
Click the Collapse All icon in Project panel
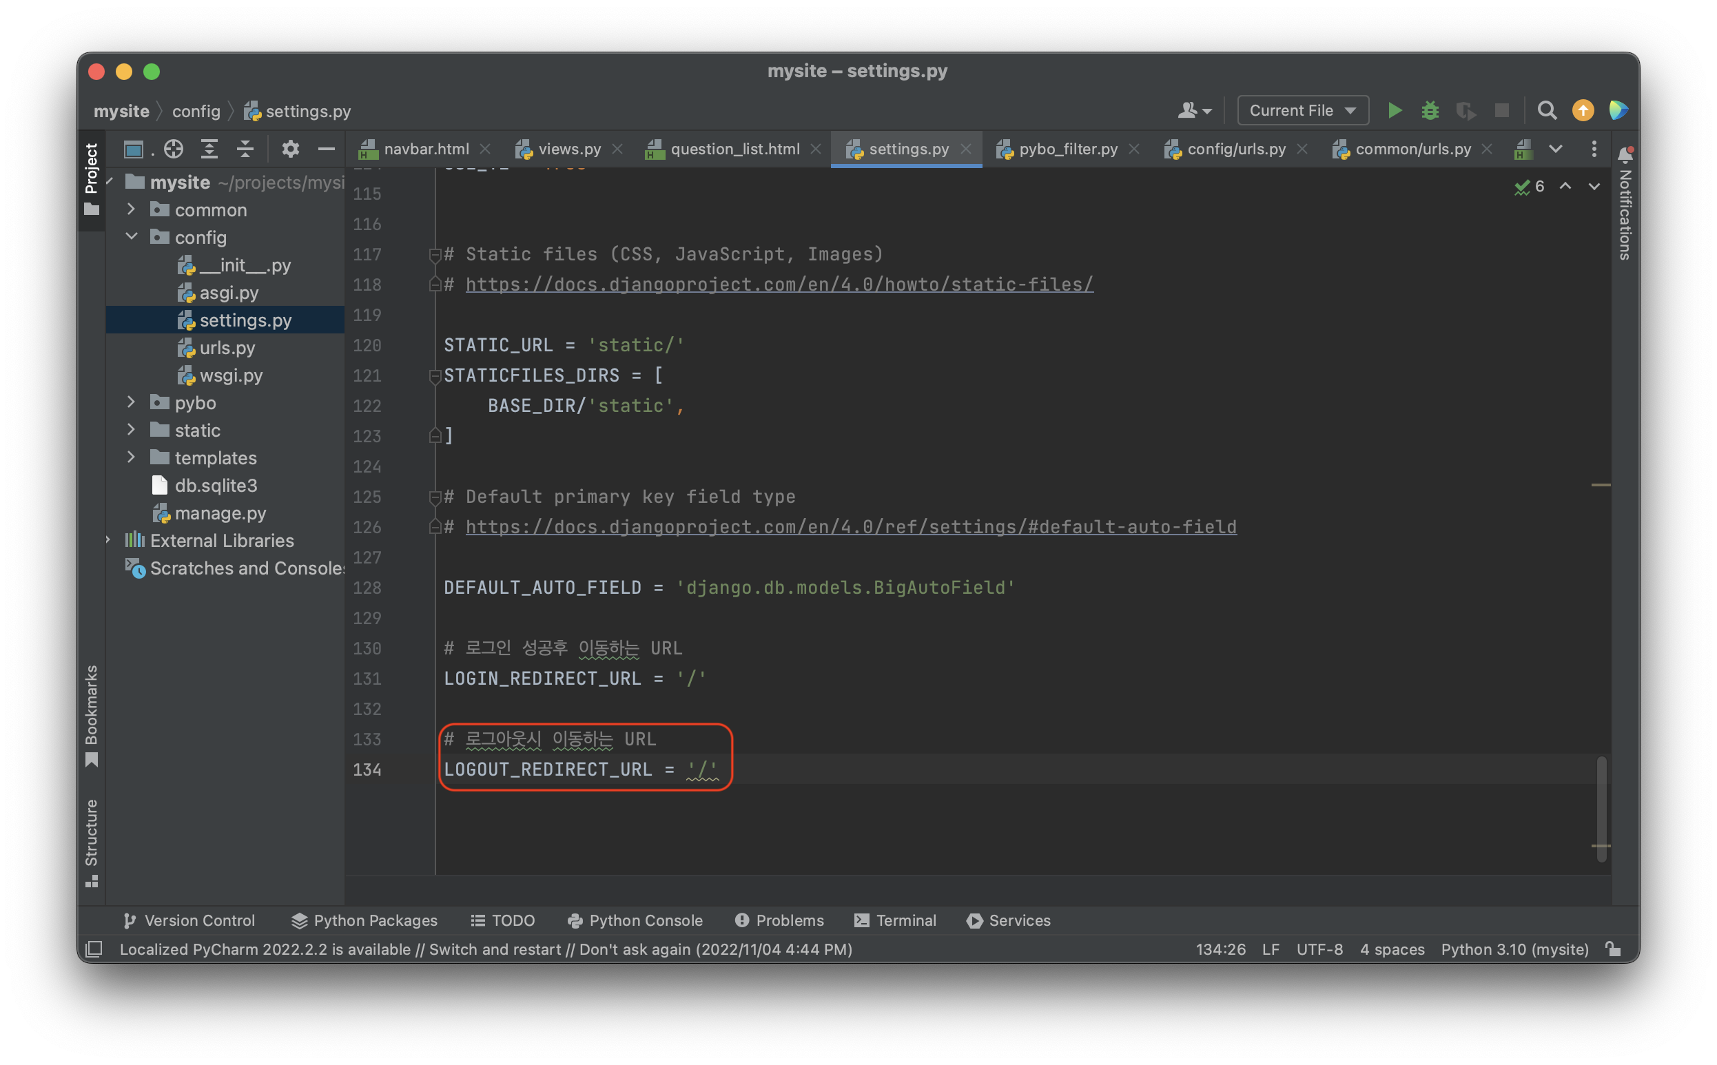coord(245,149)
